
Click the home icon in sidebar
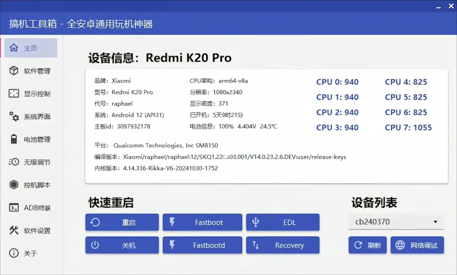click(14, 48)
